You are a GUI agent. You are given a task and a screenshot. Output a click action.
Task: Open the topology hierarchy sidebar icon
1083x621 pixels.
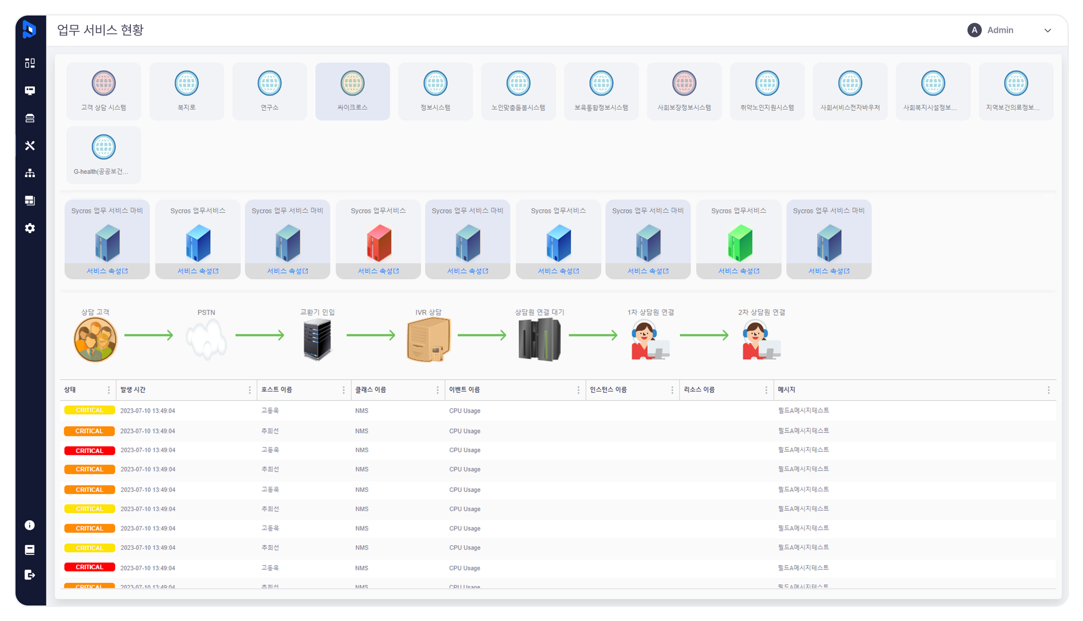pos(30,173)
